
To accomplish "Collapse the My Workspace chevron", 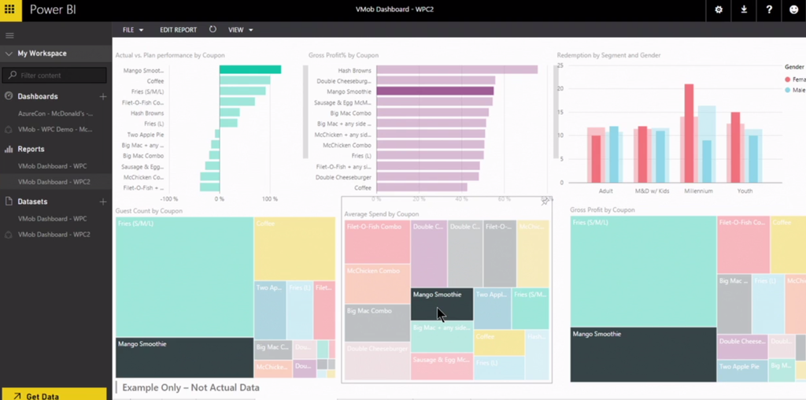I will click(9, 54).
